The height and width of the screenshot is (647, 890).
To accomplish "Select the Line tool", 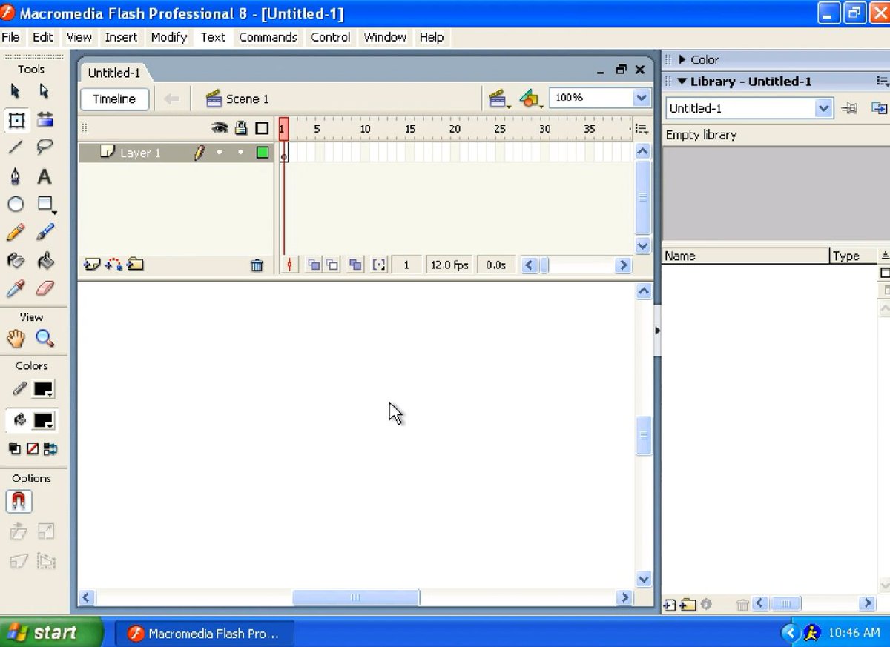I will click(x=16, y=147).
